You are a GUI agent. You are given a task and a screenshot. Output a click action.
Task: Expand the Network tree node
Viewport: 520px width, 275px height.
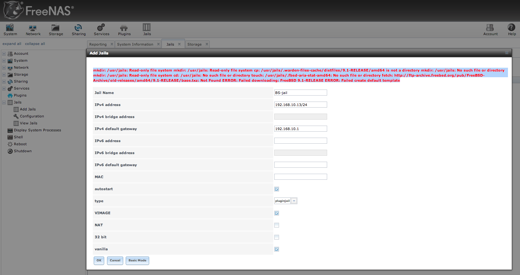4,68
